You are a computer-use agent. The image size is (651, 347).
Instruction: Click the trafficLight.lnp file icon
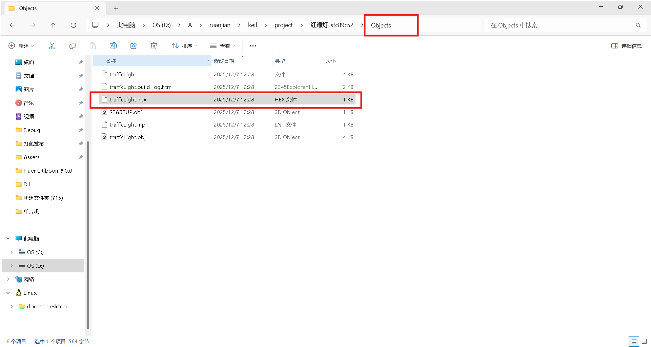104,124
